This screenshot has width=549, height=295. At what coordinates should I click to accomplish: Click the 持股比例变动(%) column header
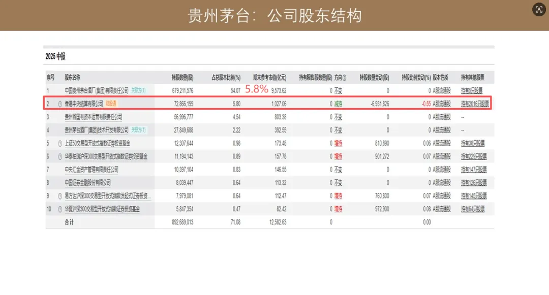pos(416,78)
